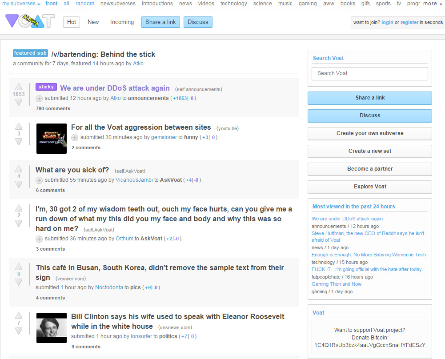This screenshot has width=445, height=359.
Task: Click the Voat Alpha logo
Action: [30, 21]
